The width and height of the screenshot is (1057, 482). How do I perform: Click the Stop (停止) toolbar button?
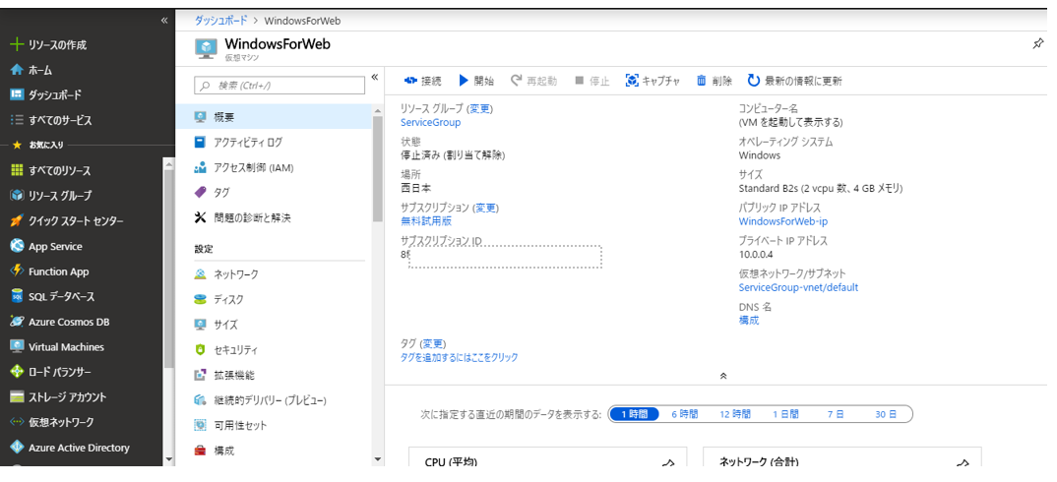click(591, 81)
